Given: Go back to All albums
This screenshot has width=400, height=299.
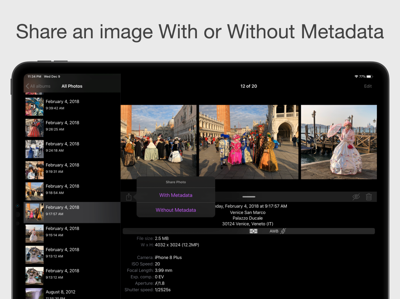Looking at the screenshot, I should point(38,86).
